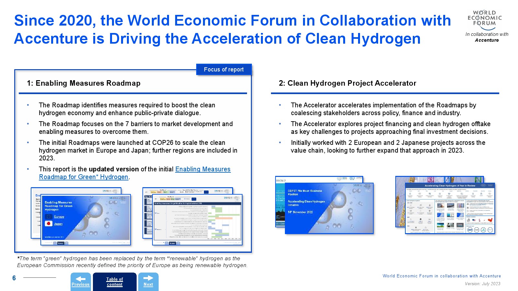This screenshot has width=518, height=291.
Task: Open the Enabling Measures Roadmap hyperlink
Action: [x=203, y=169]
